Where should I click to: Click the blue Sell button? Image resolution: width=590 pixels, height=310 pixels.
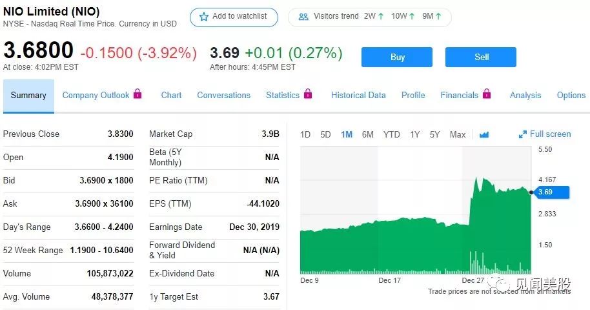(x=481, y=57)
